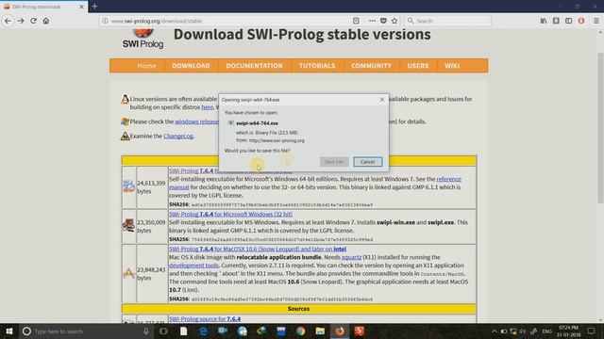
Task: Open the 'development tools' link
Action: [x=193, y=266]
